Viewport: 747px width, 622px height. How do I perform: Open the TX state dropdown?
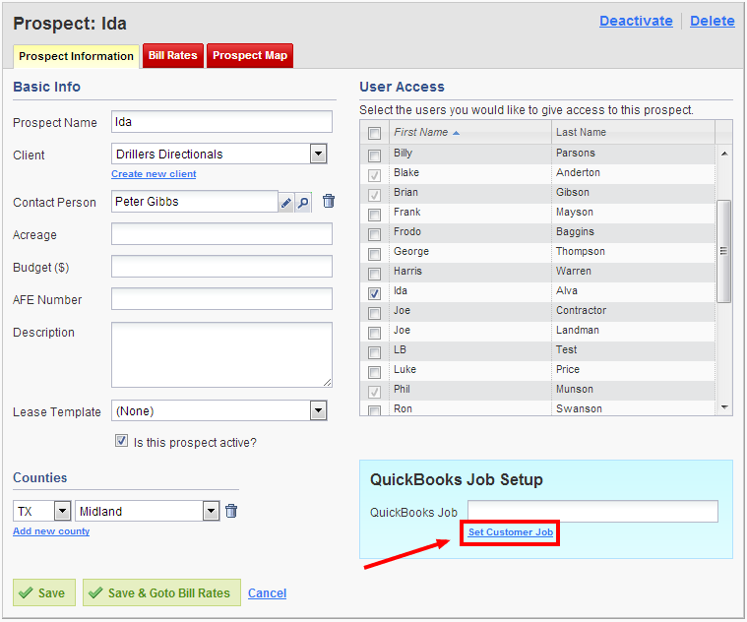tap(62, 511)
